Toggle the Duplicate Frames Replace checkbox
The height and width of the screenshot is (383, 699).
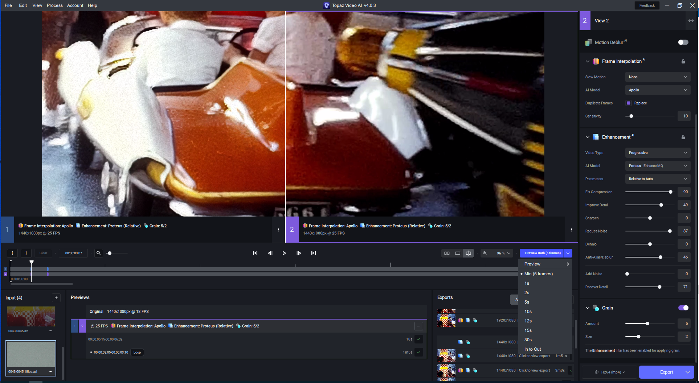pos(629,103)
